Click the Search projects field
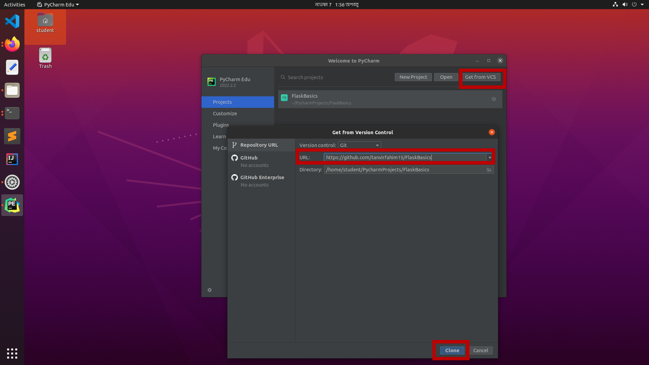Viewport: 649px width, 365px height. 335,77
